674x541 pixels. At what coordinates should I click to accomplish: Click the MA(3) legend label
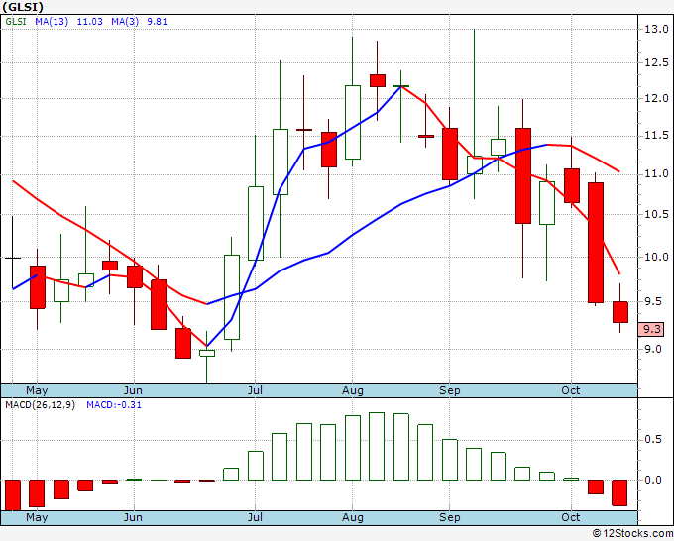(x=125, y=22)
